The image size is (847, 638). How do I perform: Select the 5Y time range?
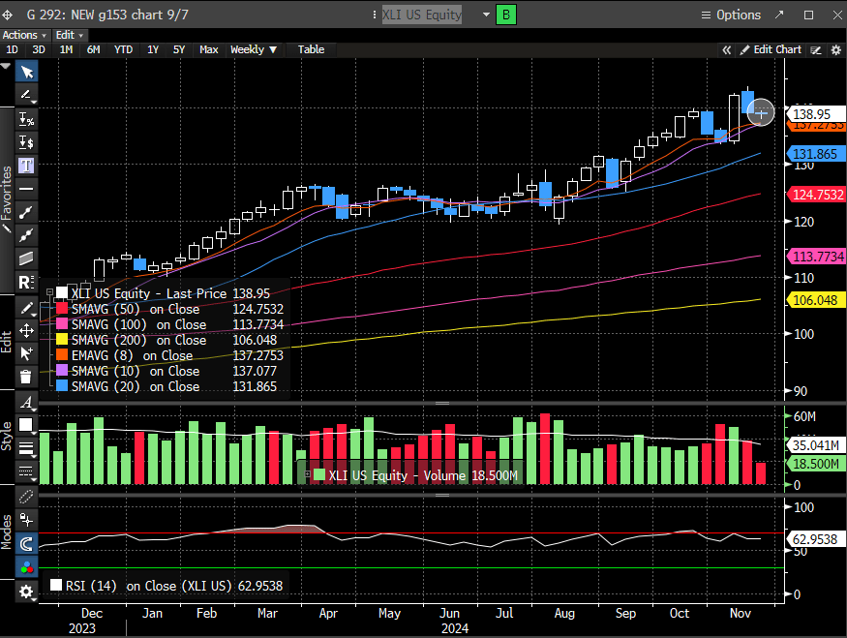coord(179,49)
